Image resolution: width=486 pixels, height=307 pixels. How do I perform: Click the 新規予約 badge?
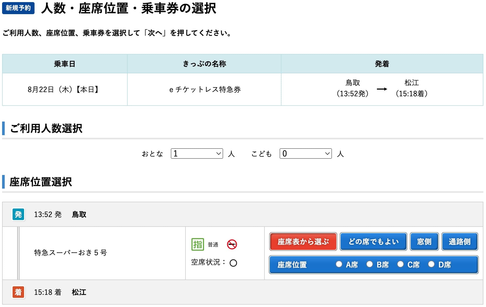(18, 8)
